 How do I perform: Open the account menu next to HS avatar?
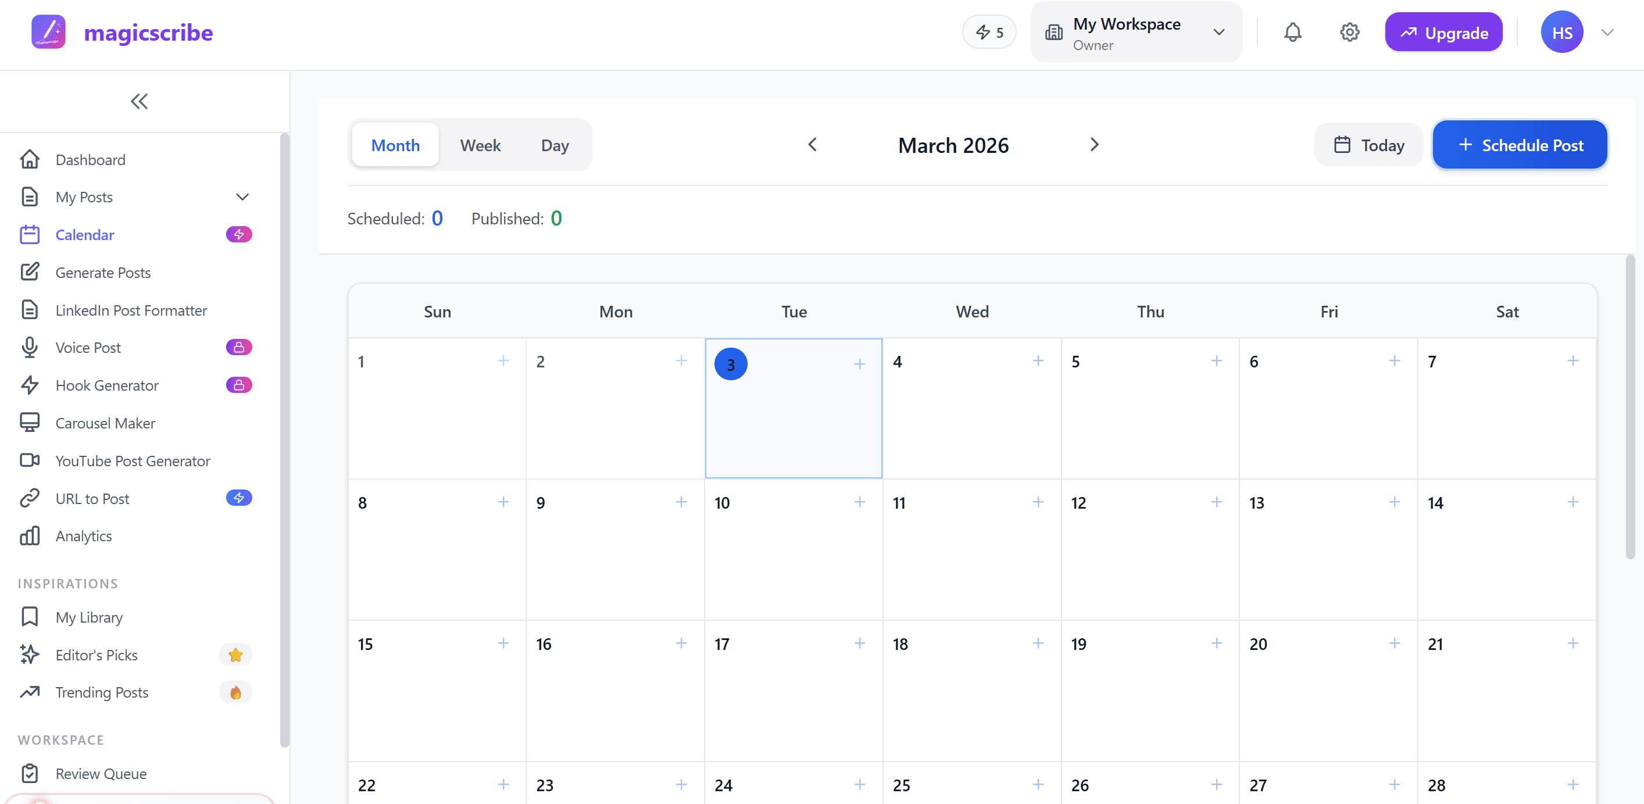click(x=1607, y=32)
